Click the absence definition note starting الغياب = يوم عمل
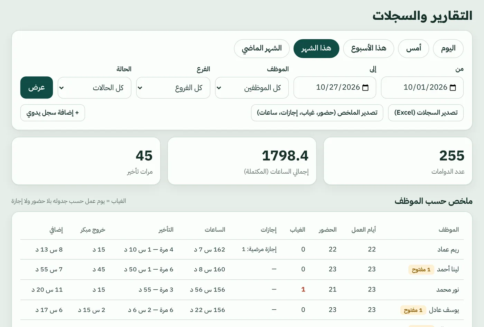Screen dimensions: 484x327 (68, 201)
